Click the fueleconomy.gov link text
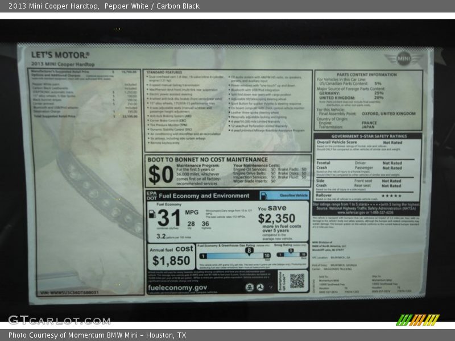455x341 pixels. pos(177,288)
